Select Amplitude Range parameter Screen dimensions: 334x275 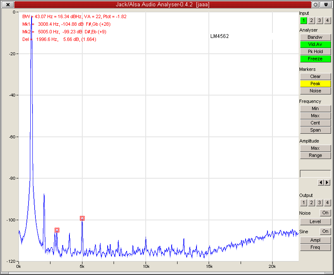[x=315, y=155]
